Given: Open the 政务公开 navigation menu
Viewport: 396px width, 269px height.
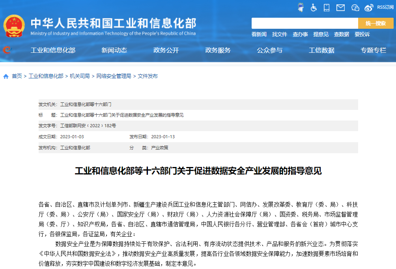Looking at the screenshot, I should tap(166, 50).
